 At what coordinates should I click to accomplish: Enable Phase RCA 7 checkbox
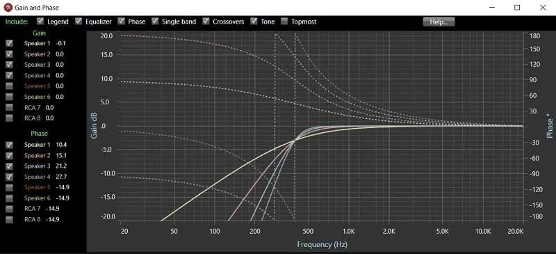point(9,209)
